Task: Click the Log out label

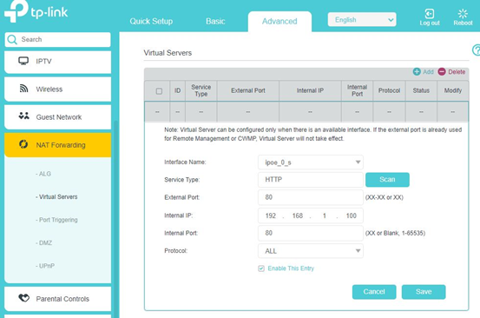Action: pos(430,23)
